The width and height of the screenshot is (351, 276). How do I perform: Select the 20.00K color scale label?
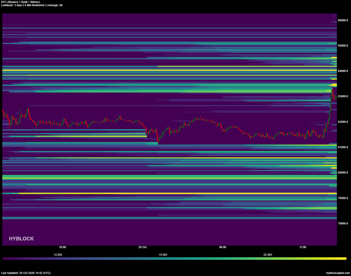268,255
